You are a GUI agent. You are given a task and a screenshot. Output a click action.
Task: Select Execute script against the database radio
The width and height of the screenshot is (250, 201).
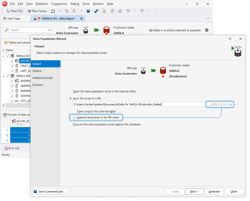pyautogui.click(x=70, y=124)
